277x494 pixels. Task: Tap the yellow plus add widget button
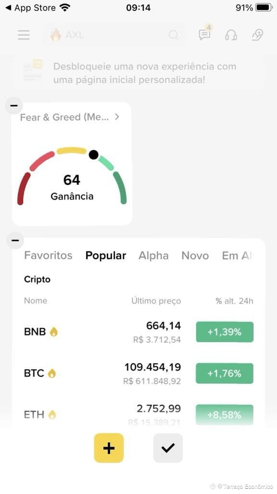click(109, 448)
